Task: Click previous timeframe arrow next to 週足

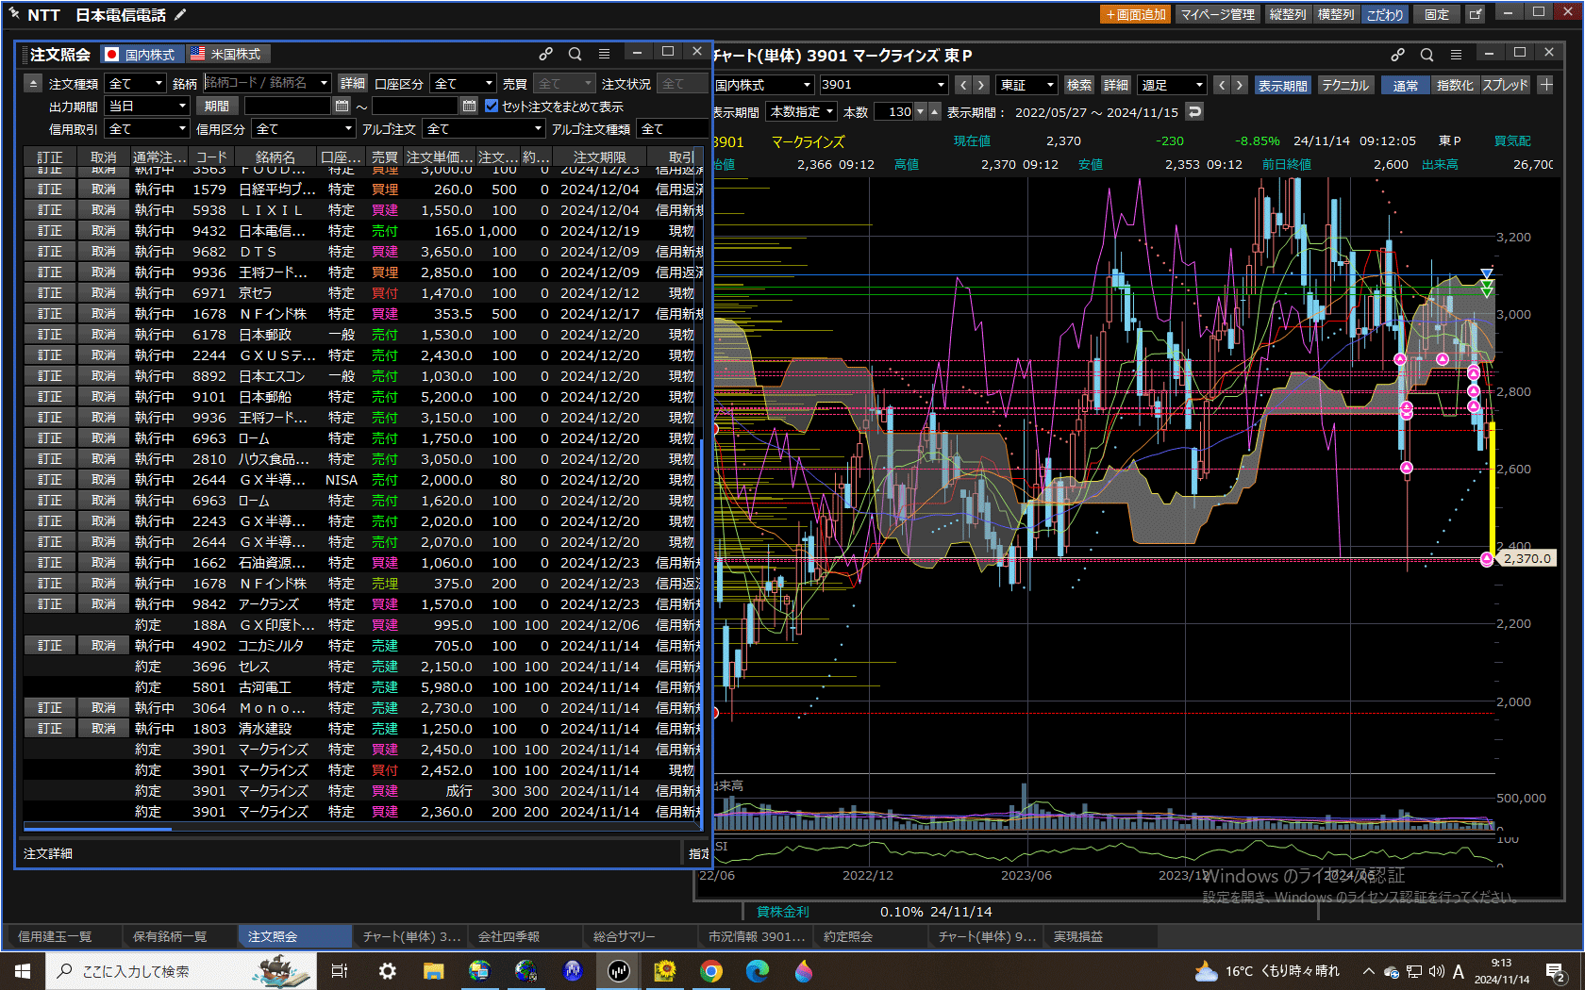Action: (x=1222, y=85)
